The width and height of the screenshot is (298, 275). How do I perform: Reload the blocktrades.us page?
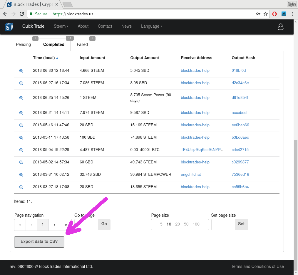point(22,14)
